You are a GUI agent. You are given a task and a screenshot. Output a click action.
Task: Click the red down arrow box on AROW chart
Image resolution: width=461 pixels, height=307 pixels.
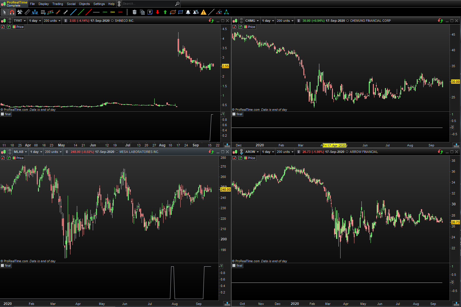pos(234,158)
